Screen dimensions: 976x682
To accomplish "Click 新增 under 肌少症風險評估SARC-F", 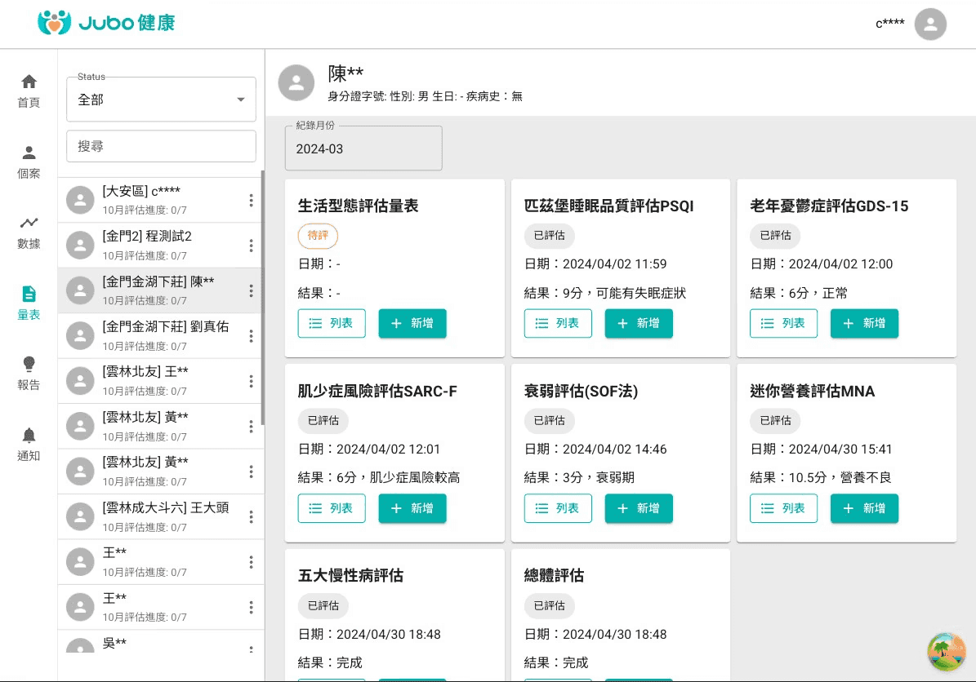I will pos(412,508).
